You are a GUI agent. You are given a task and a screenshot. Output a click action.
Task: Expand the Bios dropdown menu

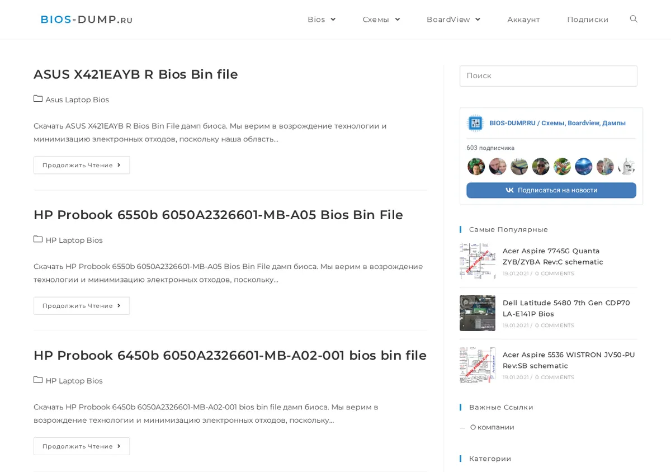click(322, 20)
